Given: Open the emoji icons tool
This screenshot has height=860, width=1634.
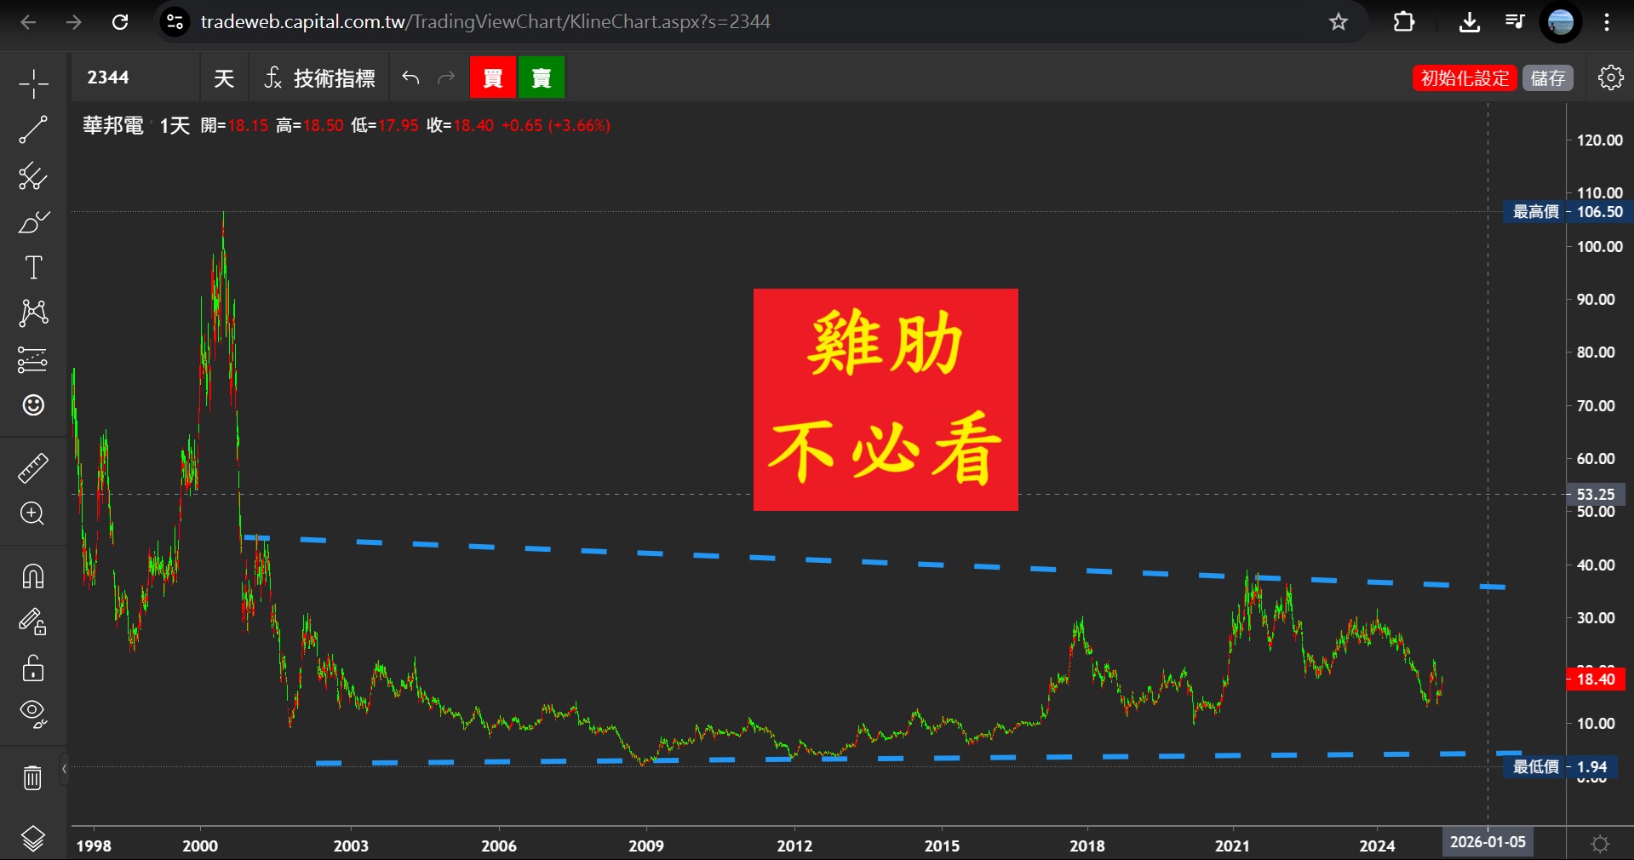Looking at the screenshot, I should (x=33, y=405).
